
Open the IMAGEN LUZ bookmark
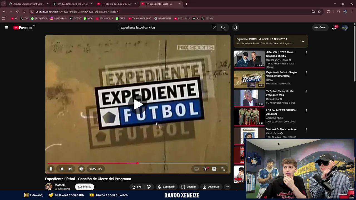163,18
